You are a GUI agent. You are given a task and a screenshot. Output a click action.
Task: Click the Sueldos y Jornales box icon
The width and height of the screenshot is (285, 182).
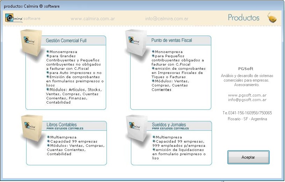tap(137, 128)
